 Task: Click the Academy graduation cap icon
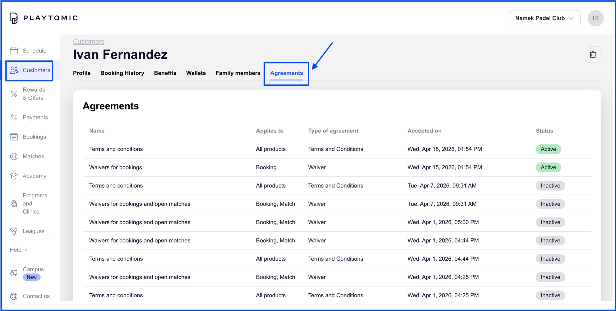coord(14,176)
